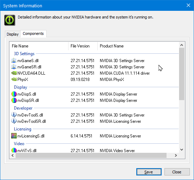Click the nvViTvS.dll rainbow icon
Viewport: 194px width, 180px height.
tap(14, 150)
